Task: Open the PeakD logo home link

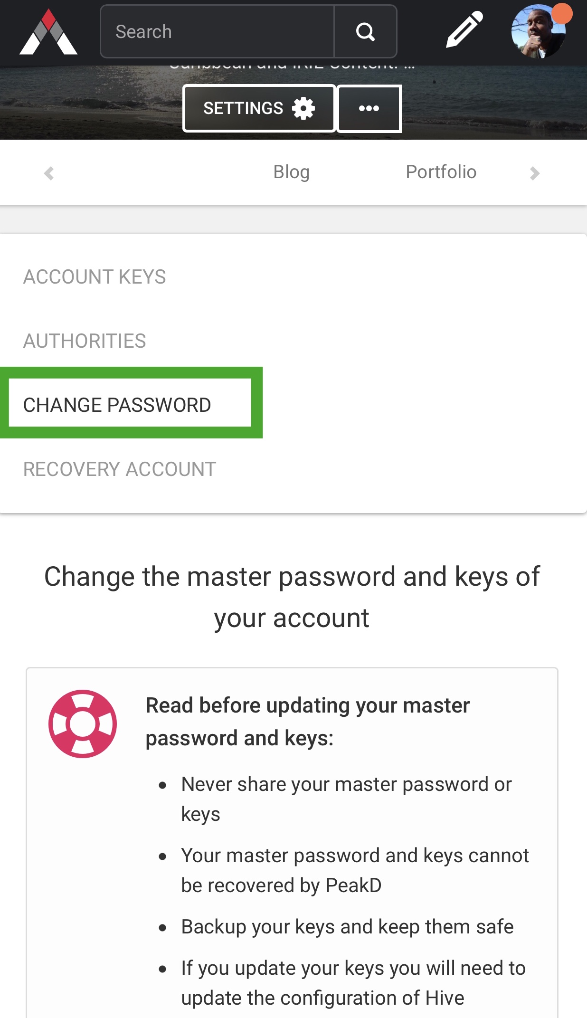Action: coord(48,32)
